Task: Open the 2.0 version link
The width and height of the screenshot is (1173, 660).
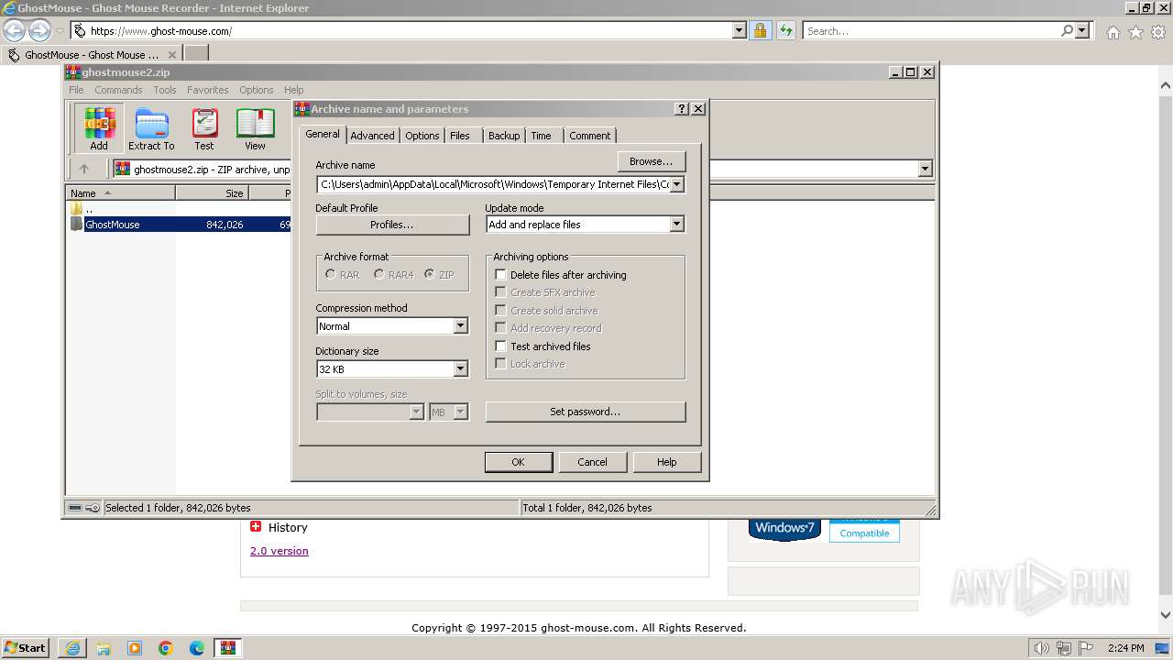Action: point(280,551)
